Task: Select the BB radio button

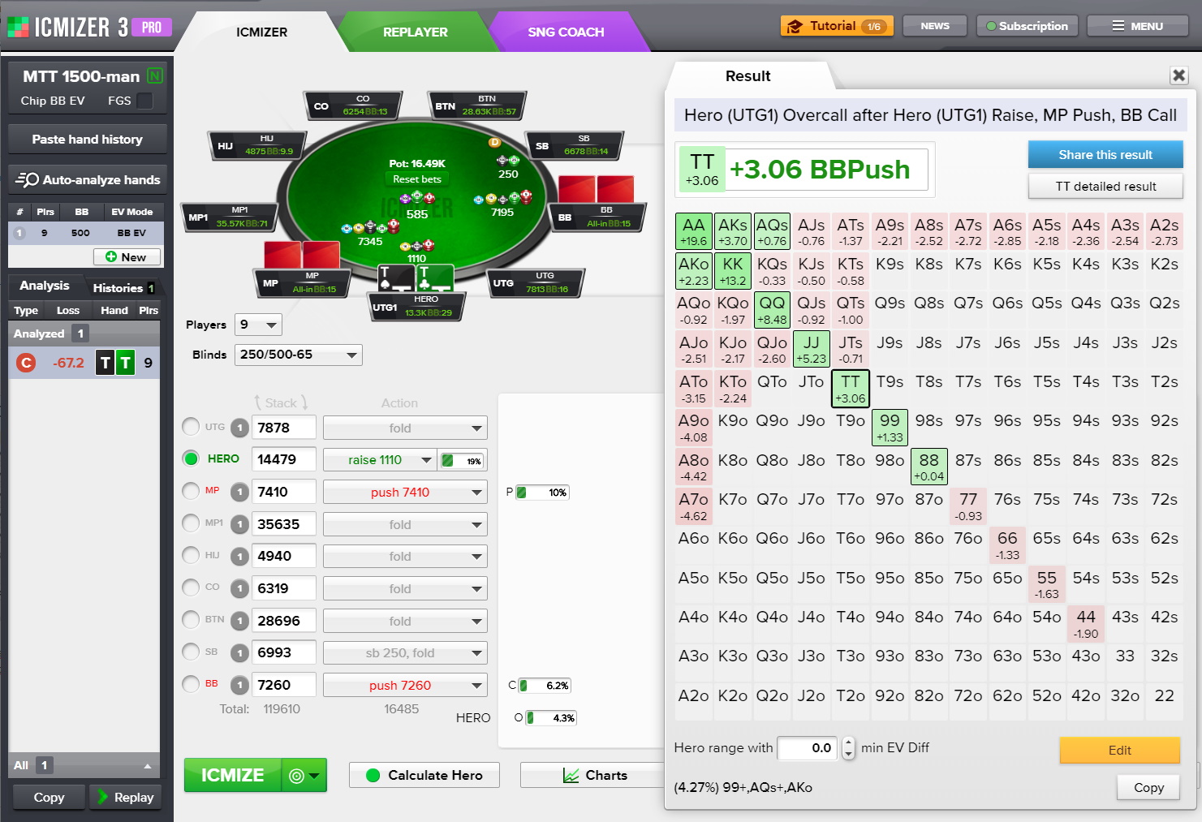Action: (191, 684)
